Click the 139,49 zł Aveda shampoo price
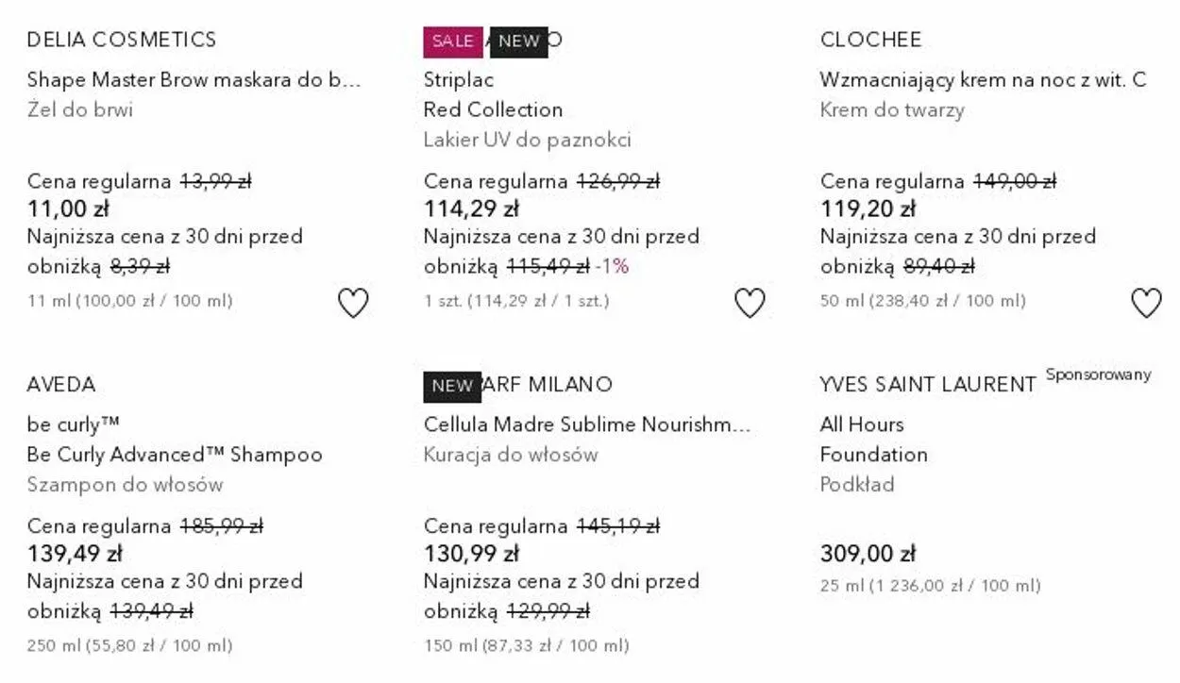 tap(75, 554)
